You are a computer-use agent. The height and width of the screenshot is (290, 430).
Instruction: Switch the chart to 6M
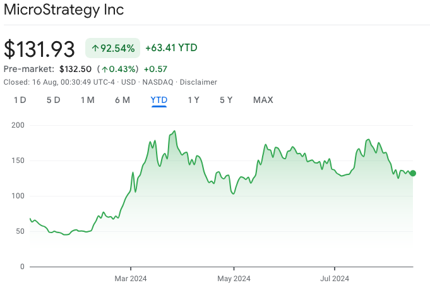click(122, 100)
